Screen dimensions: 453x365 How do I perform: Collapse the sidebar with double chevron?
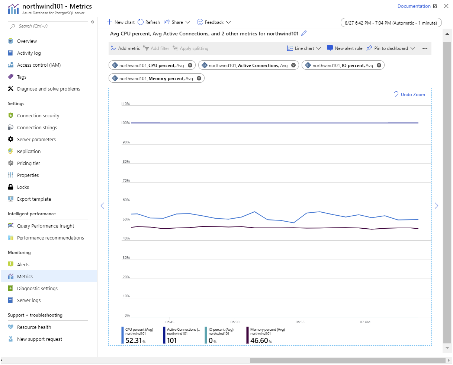pyautogui.click(x=93, y=22)
